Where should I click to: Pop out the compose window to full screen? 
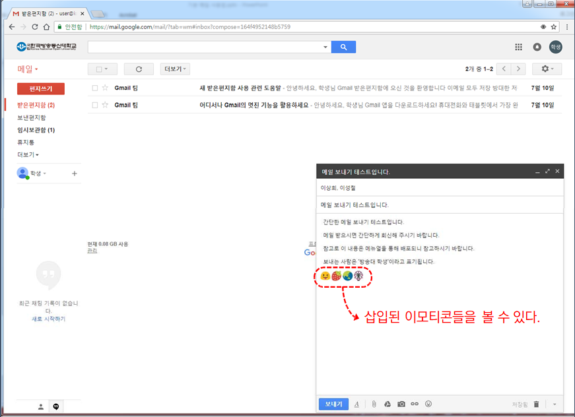(x=547, y=171)
